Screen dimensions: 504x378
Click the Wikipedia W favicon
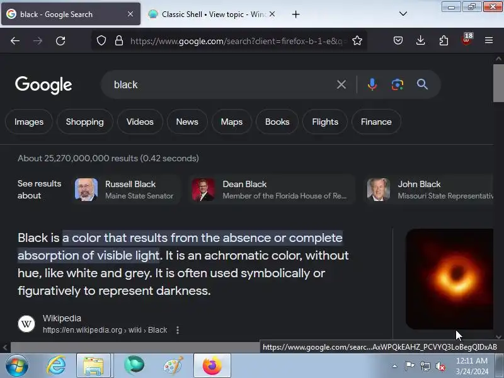(26, 324)
